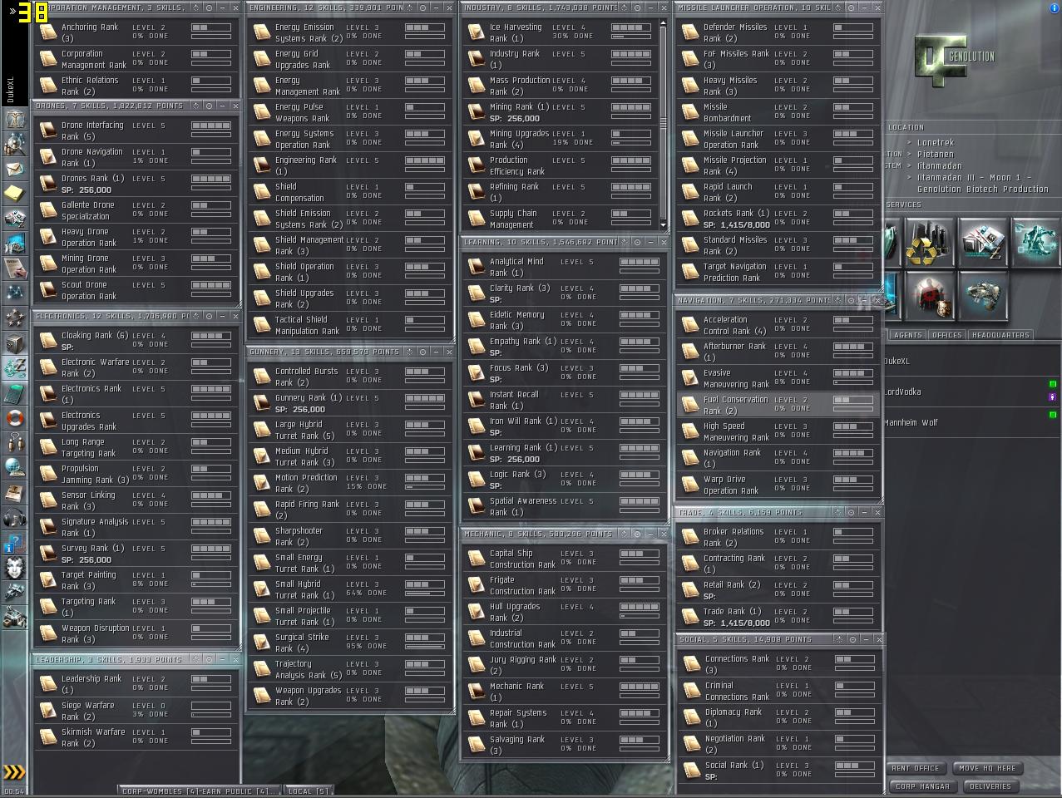This screenshot has width=1062, height=798.
Task: Open the circle menu icon of Learning window
Action: pyautogui.click(x=637, y=242)
